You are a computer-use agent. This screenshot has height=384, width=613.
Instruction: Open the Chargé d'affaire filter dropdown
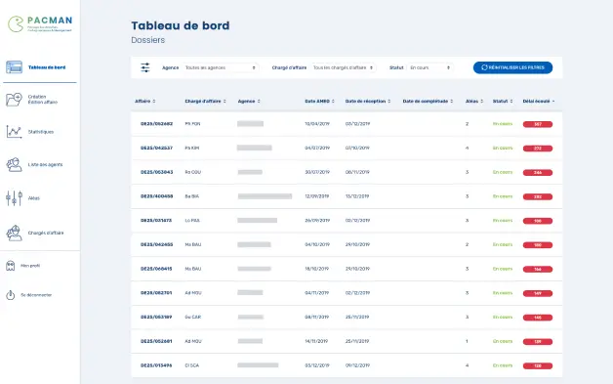(x=343, y=67)
